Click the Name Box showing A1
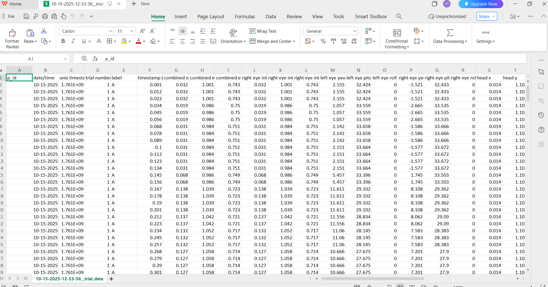Screen dimensions: 548x287 pyautogui.click(x=31, y=59)
